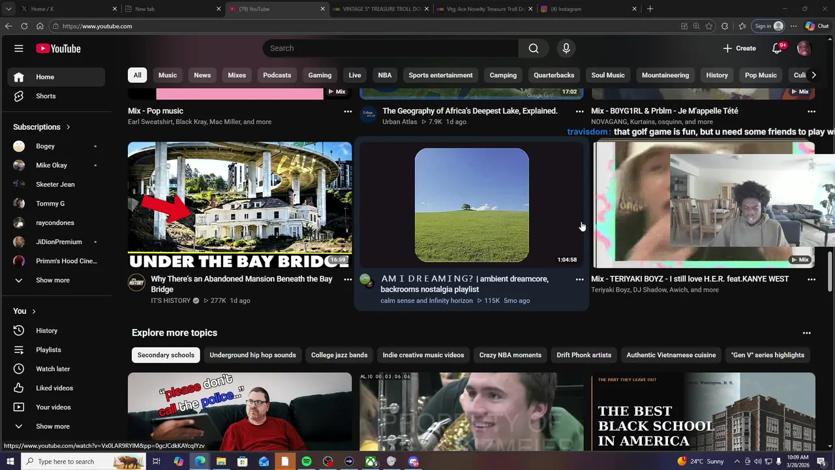Viewport: 835px width, 470px height.
Task: Open the YouTube hamburger guide menu
Action: tap(19, 48)
